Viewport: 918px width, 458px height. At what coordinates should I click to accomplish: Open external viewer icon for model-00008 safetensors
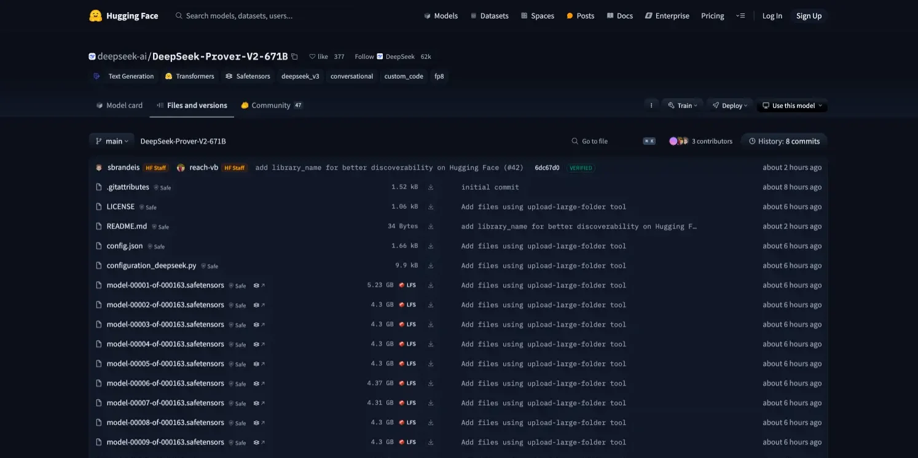259,423
